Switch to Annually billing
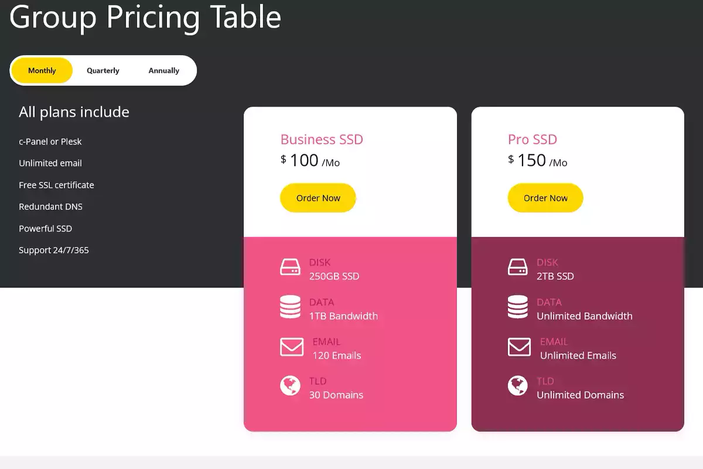 click(164, 70)
